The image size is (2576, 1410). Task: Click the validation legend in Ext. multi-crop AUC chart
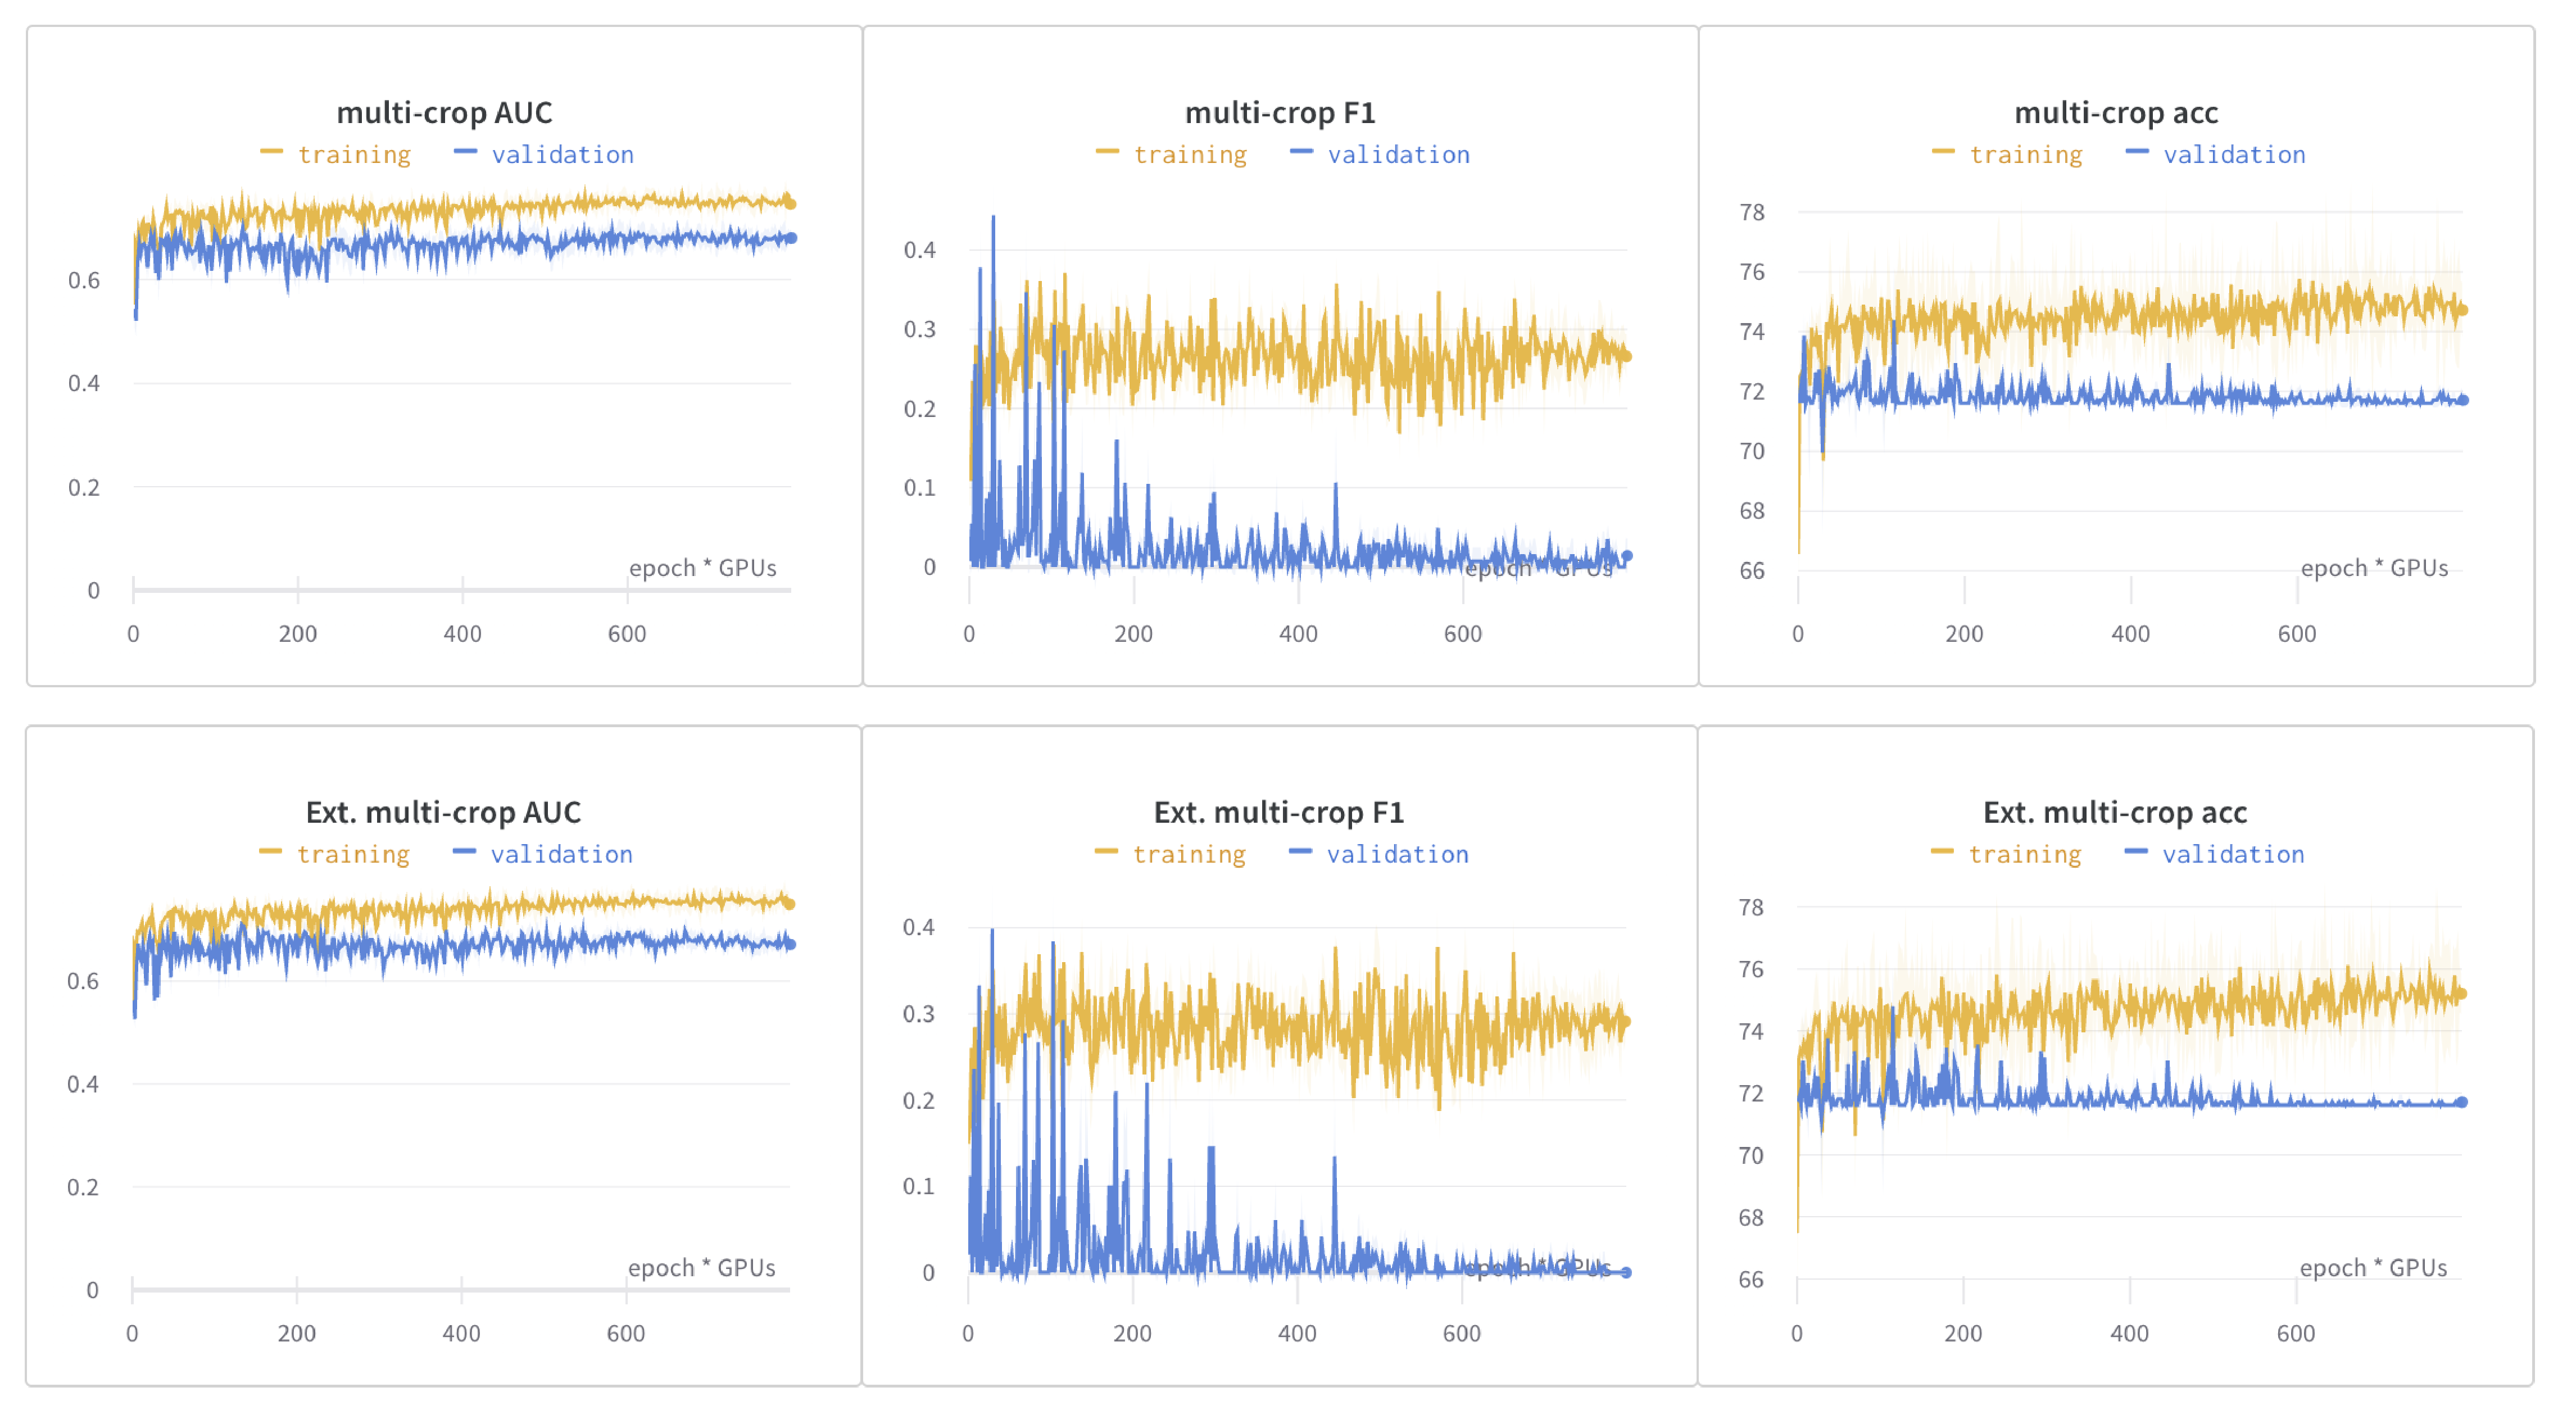[x=543, y=854]
